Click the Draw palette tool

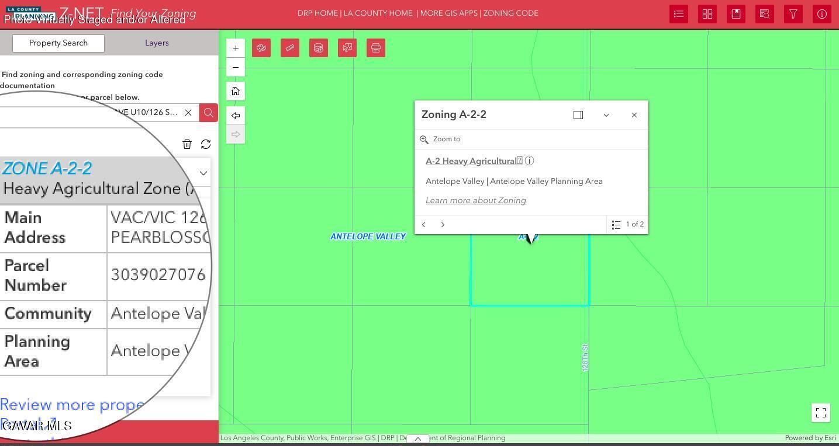(x=261, y=48)
